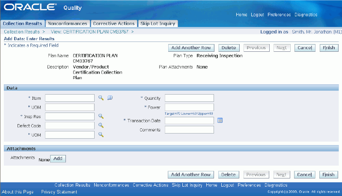
Task: Switch to the Collection Results tab
Action: pyautogui.click(x=22, y=24)
